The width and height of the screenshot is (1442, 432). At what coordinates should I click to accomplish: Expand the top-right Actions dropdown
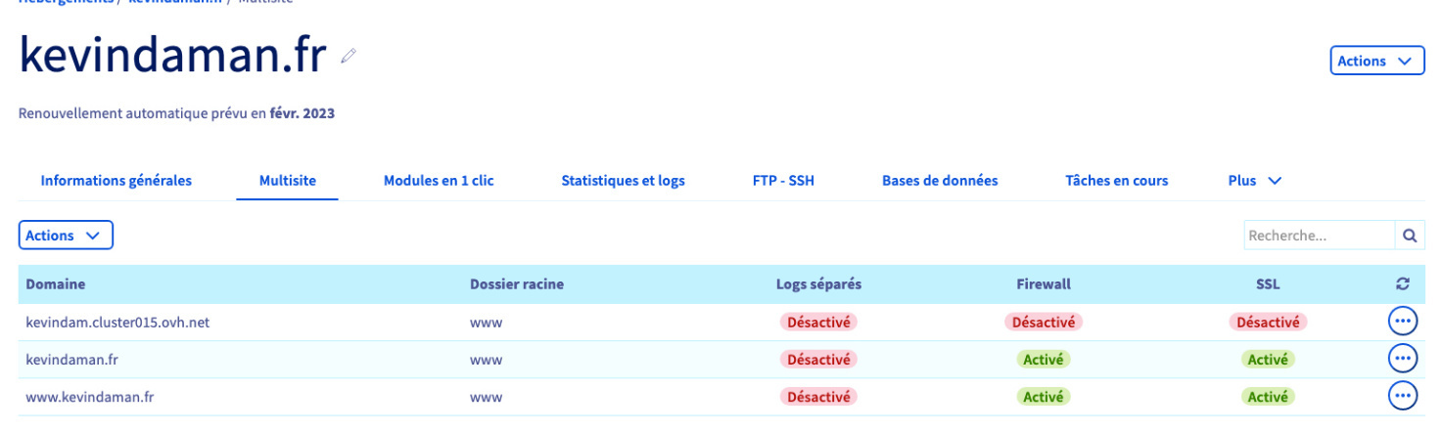click(1375, 61)
